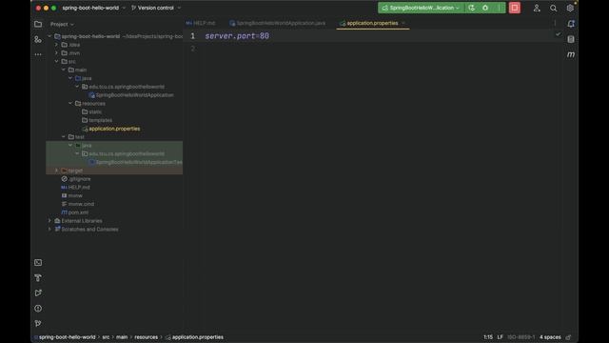Collapse the spring-boot-hello-world root node

(x=49, y=36)
